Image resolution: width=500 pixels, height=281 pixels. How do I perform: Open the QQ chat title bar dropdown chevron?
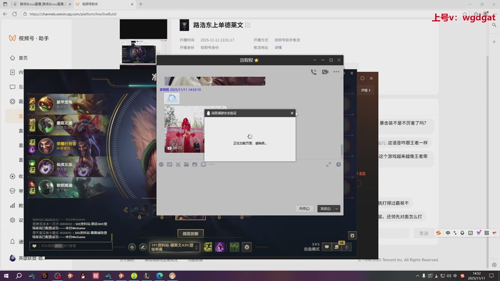point(314,60)
